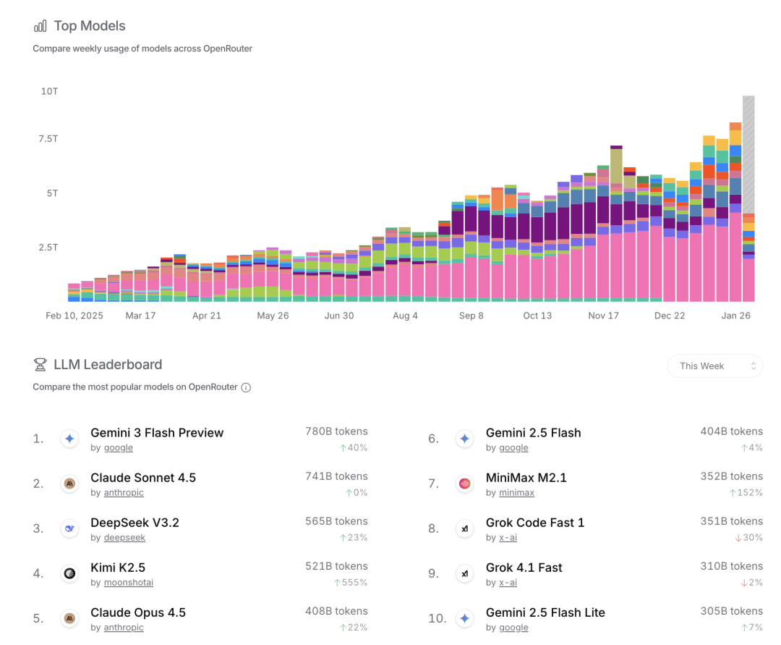The height and width of the screenshot is (645, 781).
Task: Click the info icon after OpenRouter description
Action: pyautogui.click(x=246, y=388)
